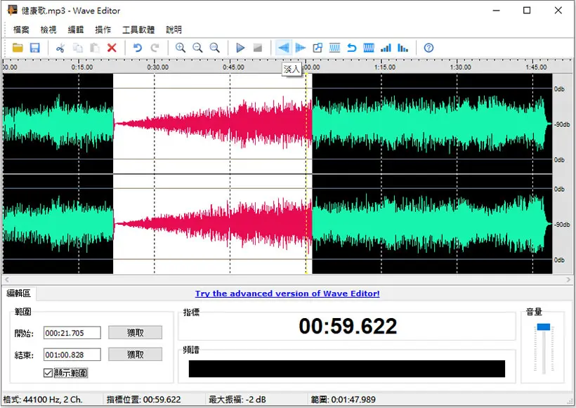Viewport: 576px width, 408px height.
Task: Select the 編輯區 tab
Action: pyautogui.click(x=19, y=293)
